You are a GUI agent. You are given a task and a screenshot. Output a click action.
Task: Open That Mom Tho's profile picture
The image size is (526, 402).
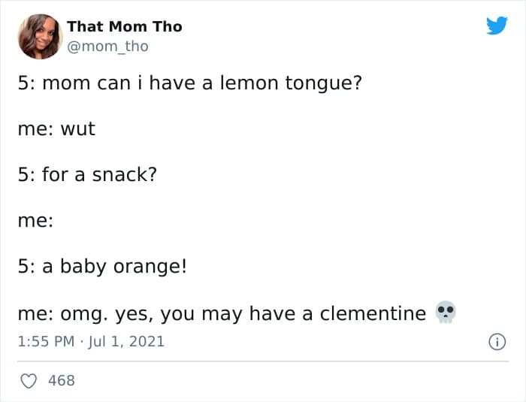[x=40, y=37]
